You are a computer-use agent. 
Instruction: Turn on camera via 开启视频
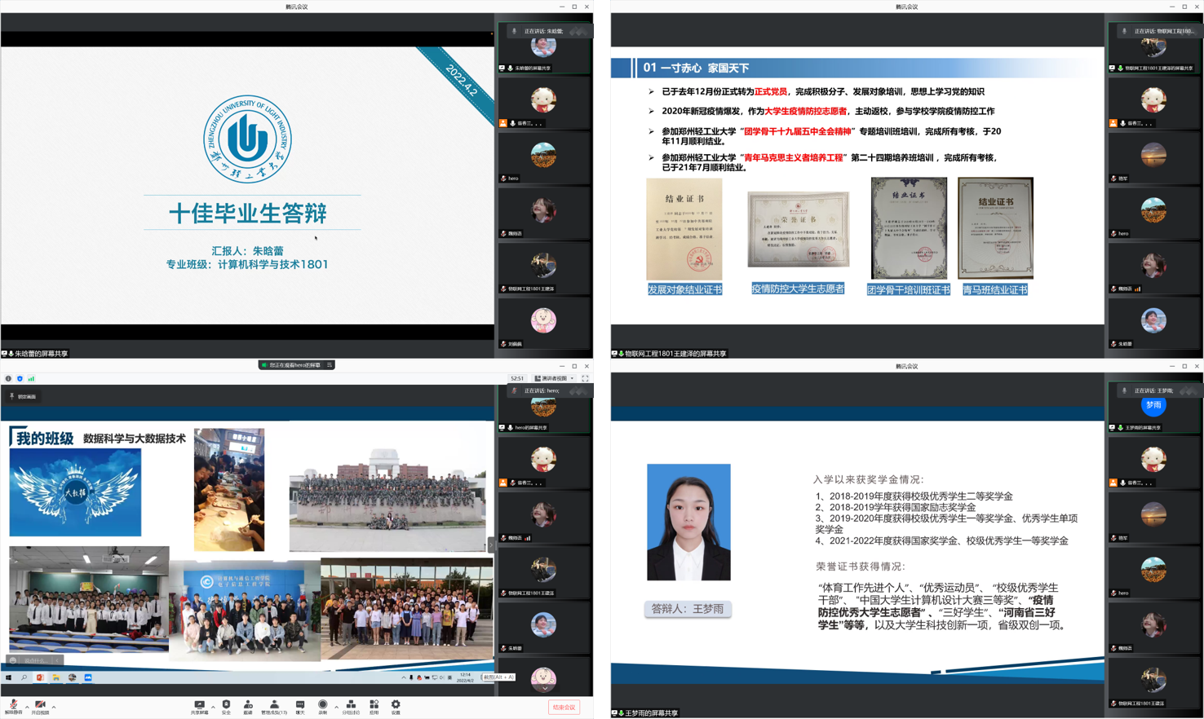pyautogui.click(x=40, y=706)
